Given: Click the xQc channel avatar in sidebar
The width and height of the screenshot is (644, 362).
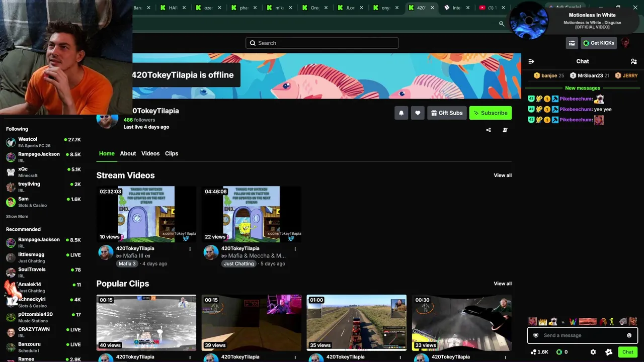Looking at the screenshot, I should 11,172.
